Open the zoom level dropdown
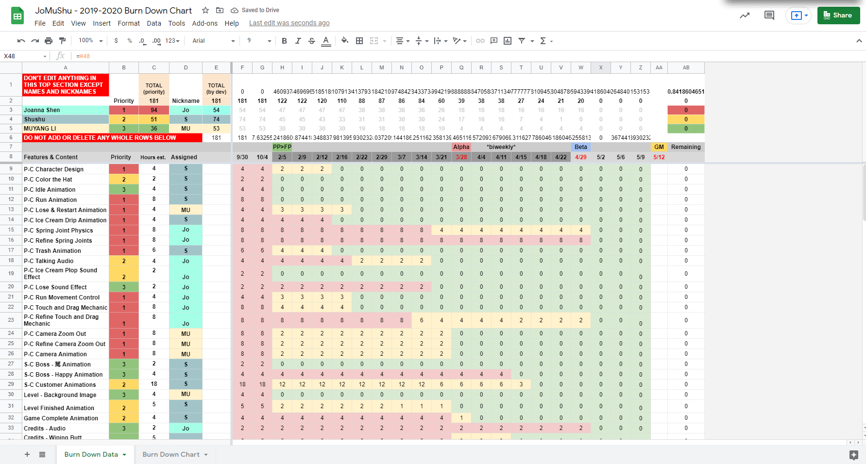The width and height of the screenshot is (866, 464). point(91,41)
